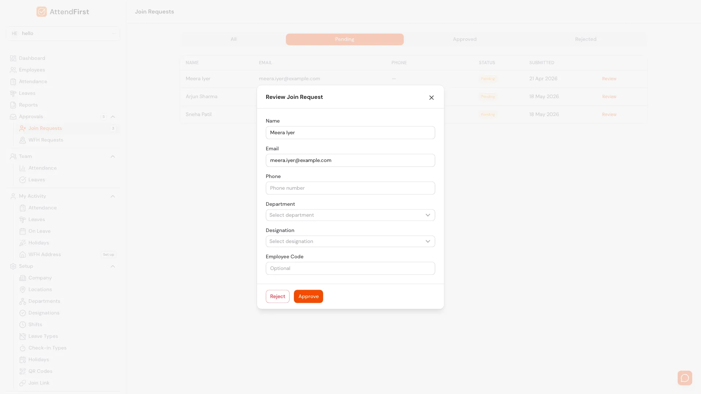Collapse the Setup section chevron

click(x=113, y=266)
